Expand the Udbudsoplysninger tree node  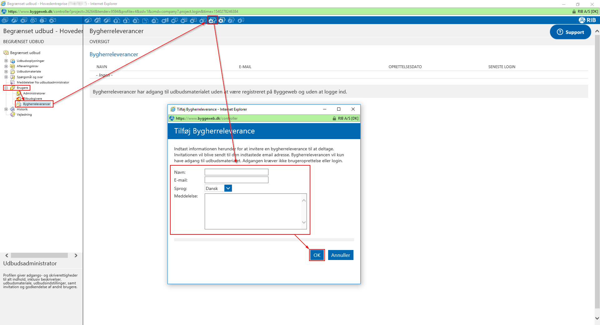(6, 61)
